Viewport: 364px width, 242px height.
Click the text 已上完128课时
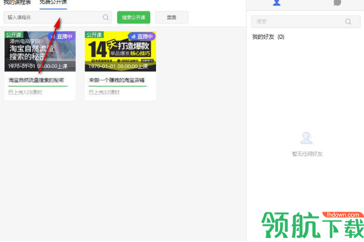click(25, 92)
